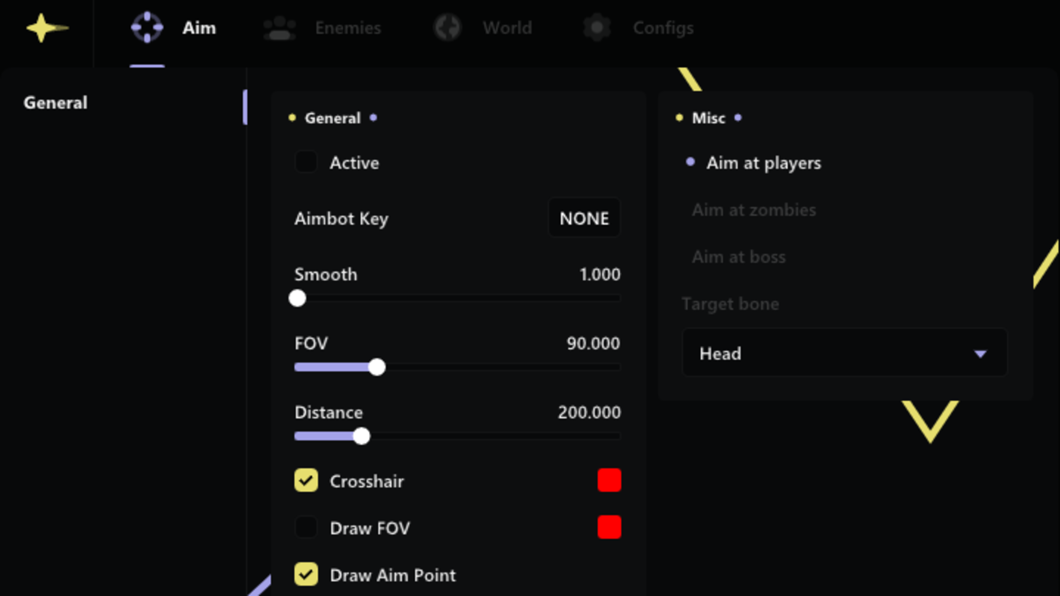1060x596 pixels.
Task: Open the Configs tab
Action: [x=663, y=28]
